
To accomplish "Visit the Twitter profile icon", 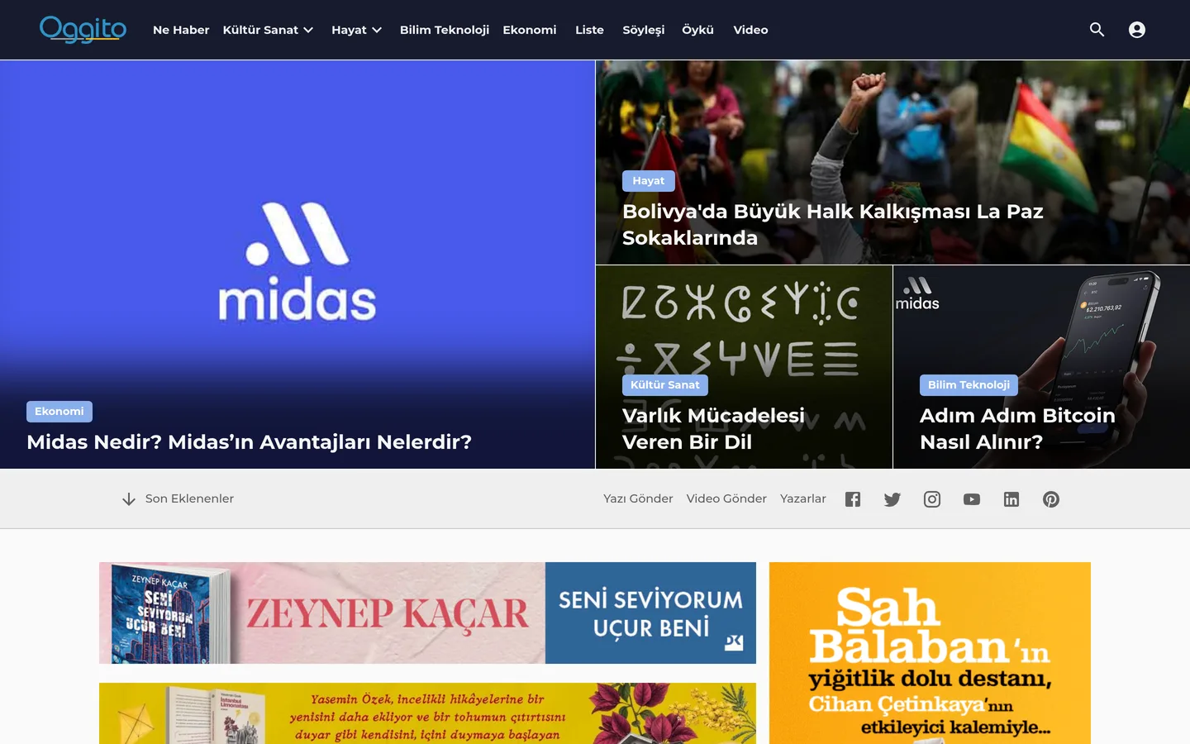I will coord(892,499).
